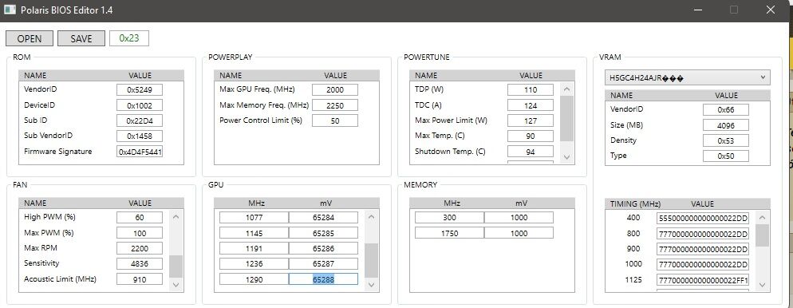
Task: Edit High PWM value 60
Action: 140,218
